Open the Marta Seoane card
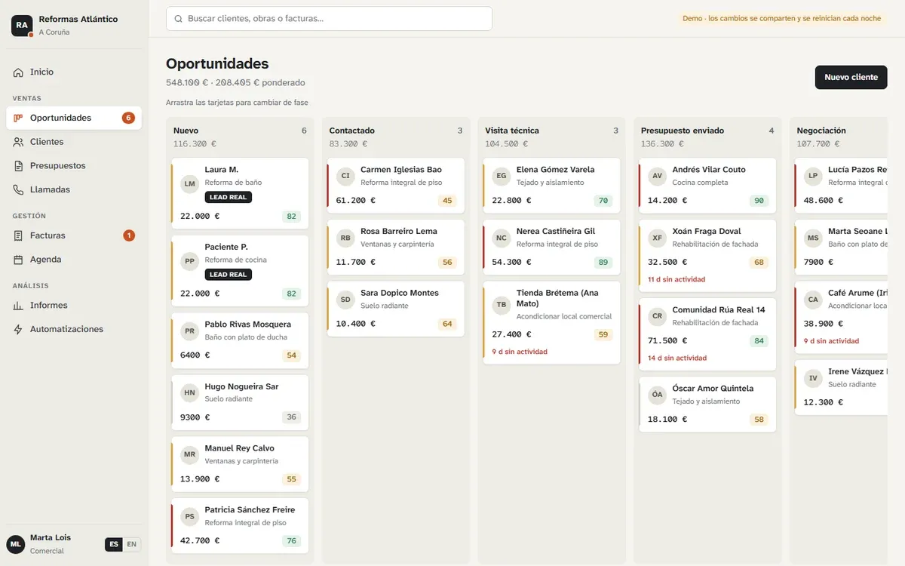The image size is (905, 566). (841, 247)
